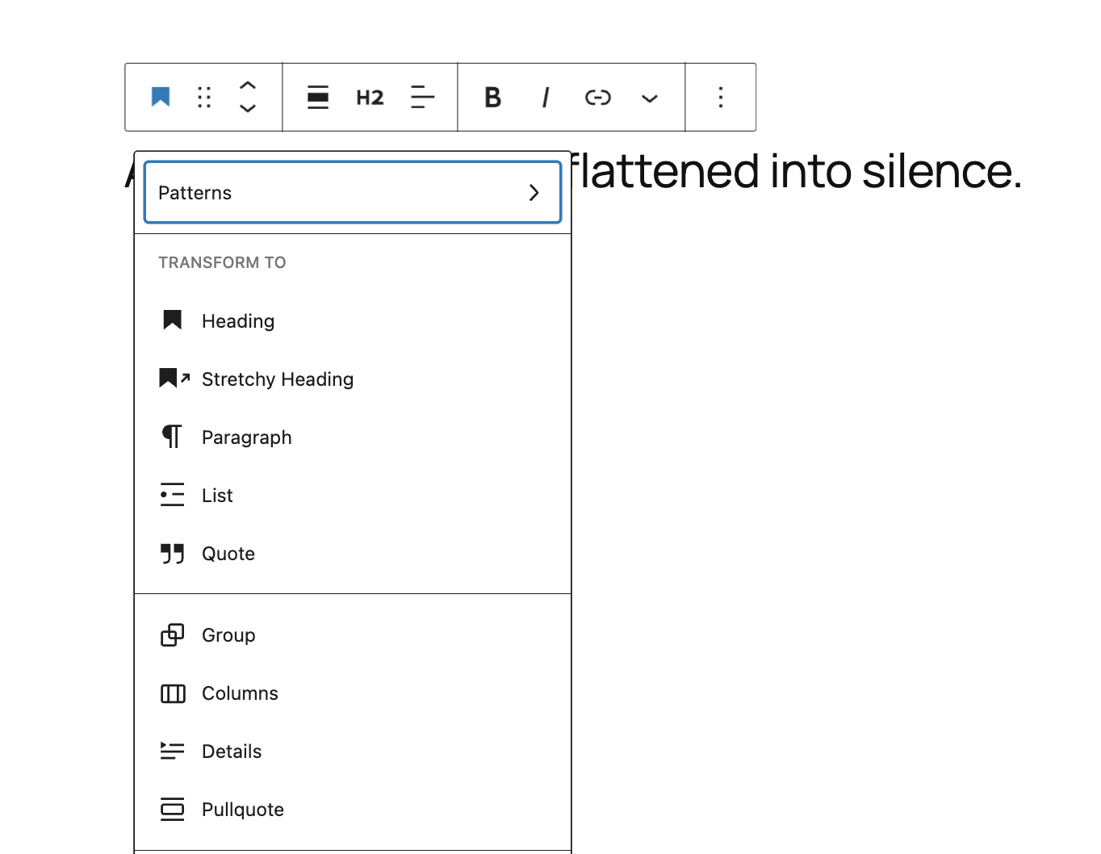Viewport: 1101px width, 854px height.
Task: Click the move down arrow
Action: [x=248, y=108]
